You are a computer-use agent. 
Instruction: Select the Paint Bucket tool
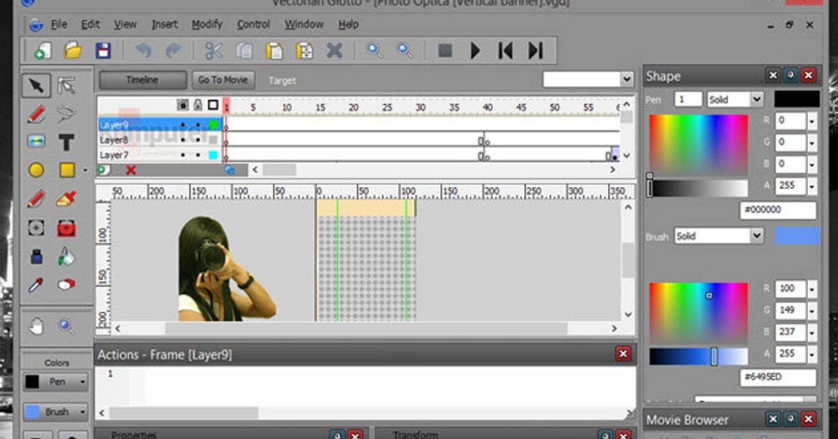tap(66, 256)
